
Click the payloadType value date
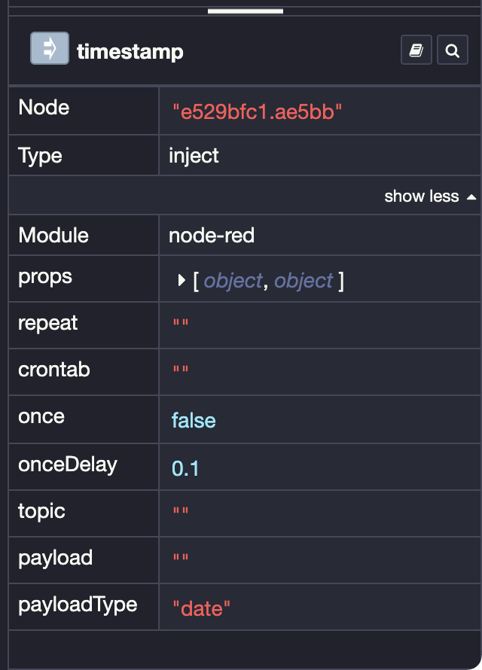200,607
